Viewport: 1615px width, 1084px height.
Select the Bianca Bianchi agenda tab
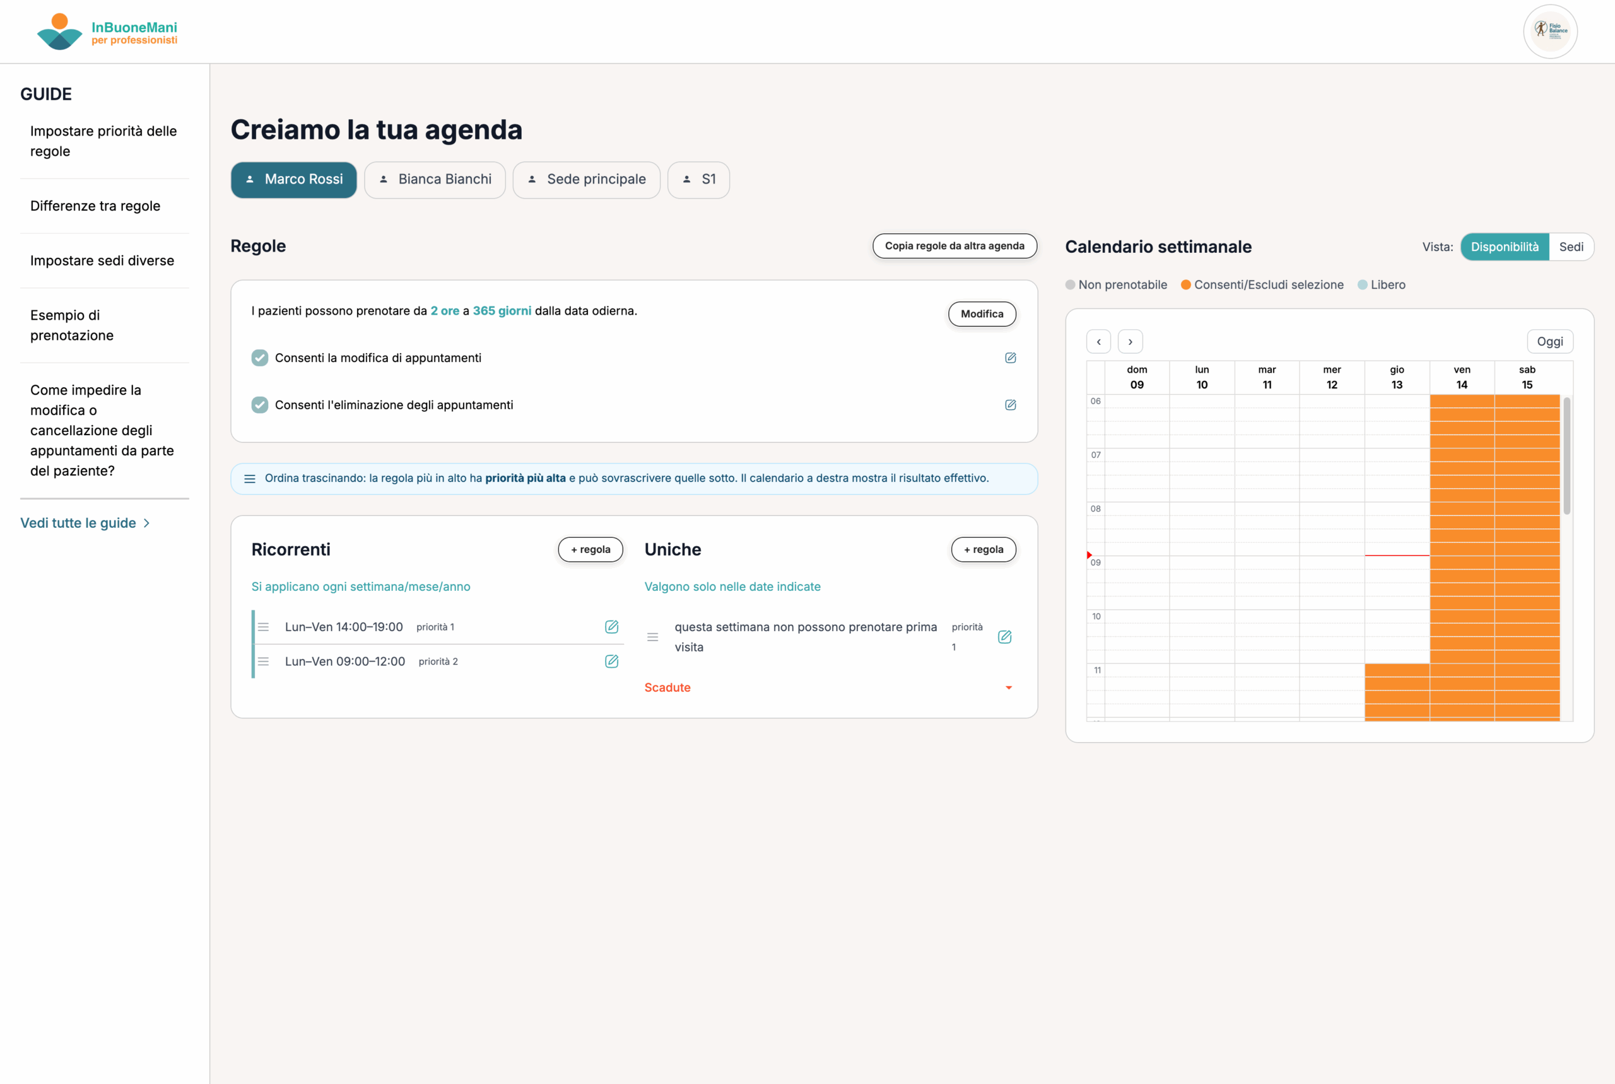tap(435, 179)
